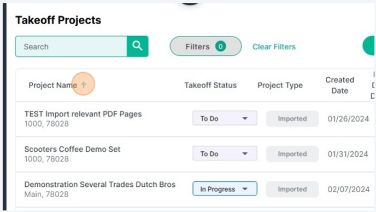
Task: Click the magnifying glass search button
Action: point(137,47)
